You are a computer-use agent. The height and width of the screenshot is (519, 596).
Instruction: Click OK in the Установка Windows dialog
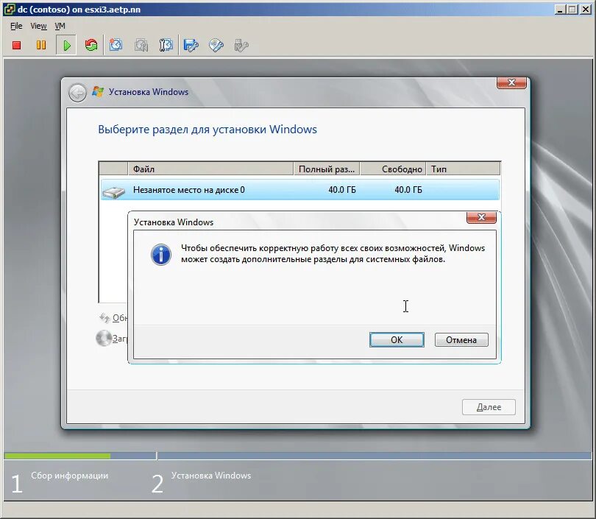(x=397, y=339)
